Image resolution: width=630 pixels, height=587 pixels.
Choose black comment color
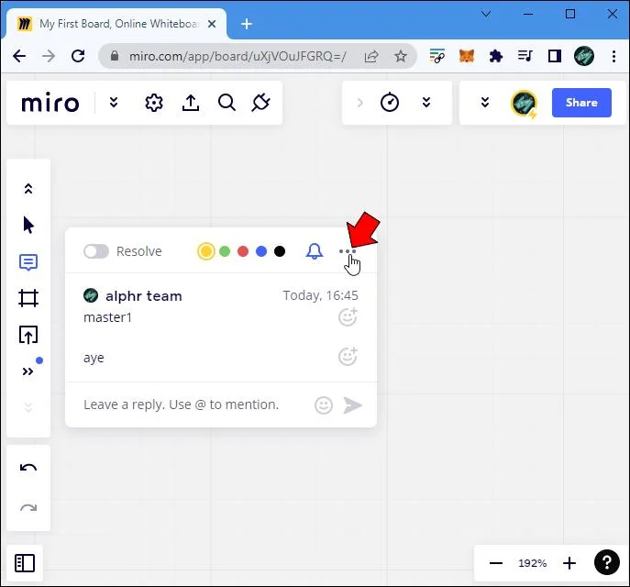point(280,251)
